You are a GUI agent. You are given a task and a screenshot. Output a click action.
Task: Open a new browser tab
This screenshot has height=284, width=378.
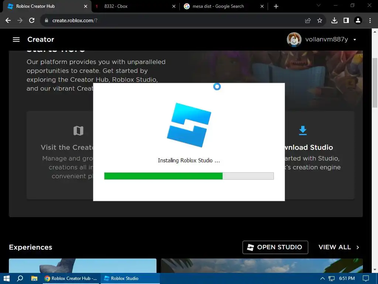276,7
